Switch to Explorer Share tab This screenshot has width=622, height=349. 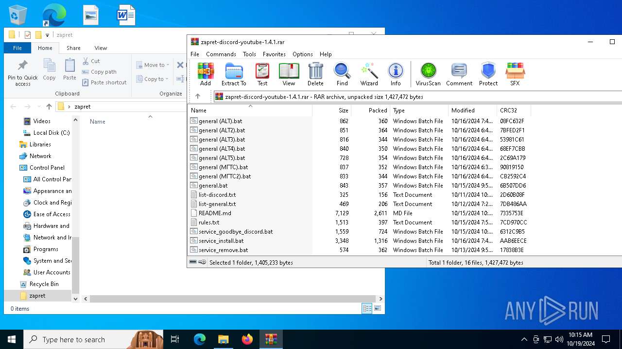(x=73, y=48)
